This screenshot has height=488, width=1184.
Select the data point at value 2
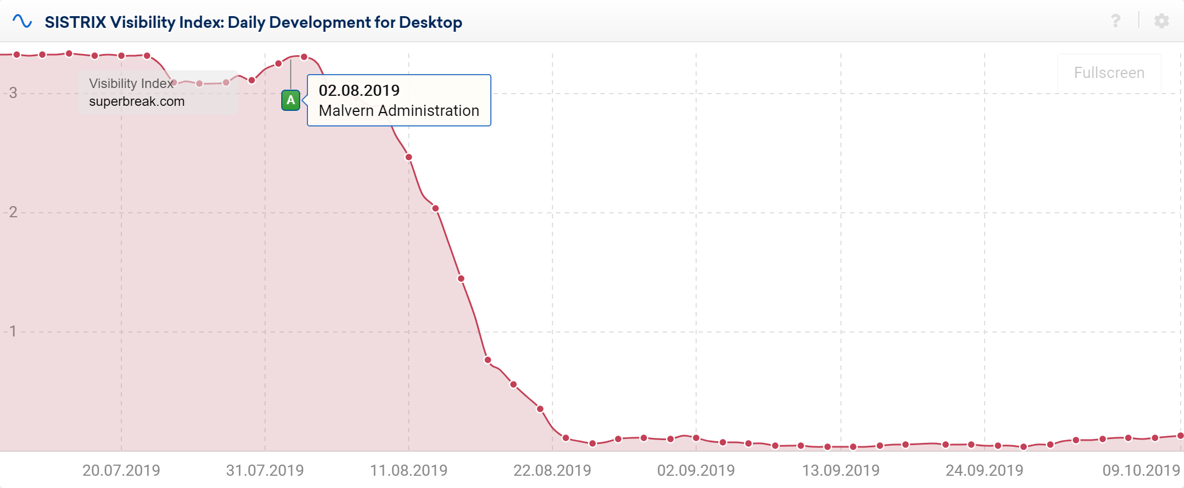436,208
